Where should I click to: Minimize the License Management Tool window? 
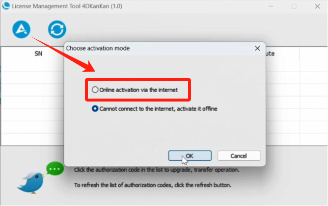(271, 6)
